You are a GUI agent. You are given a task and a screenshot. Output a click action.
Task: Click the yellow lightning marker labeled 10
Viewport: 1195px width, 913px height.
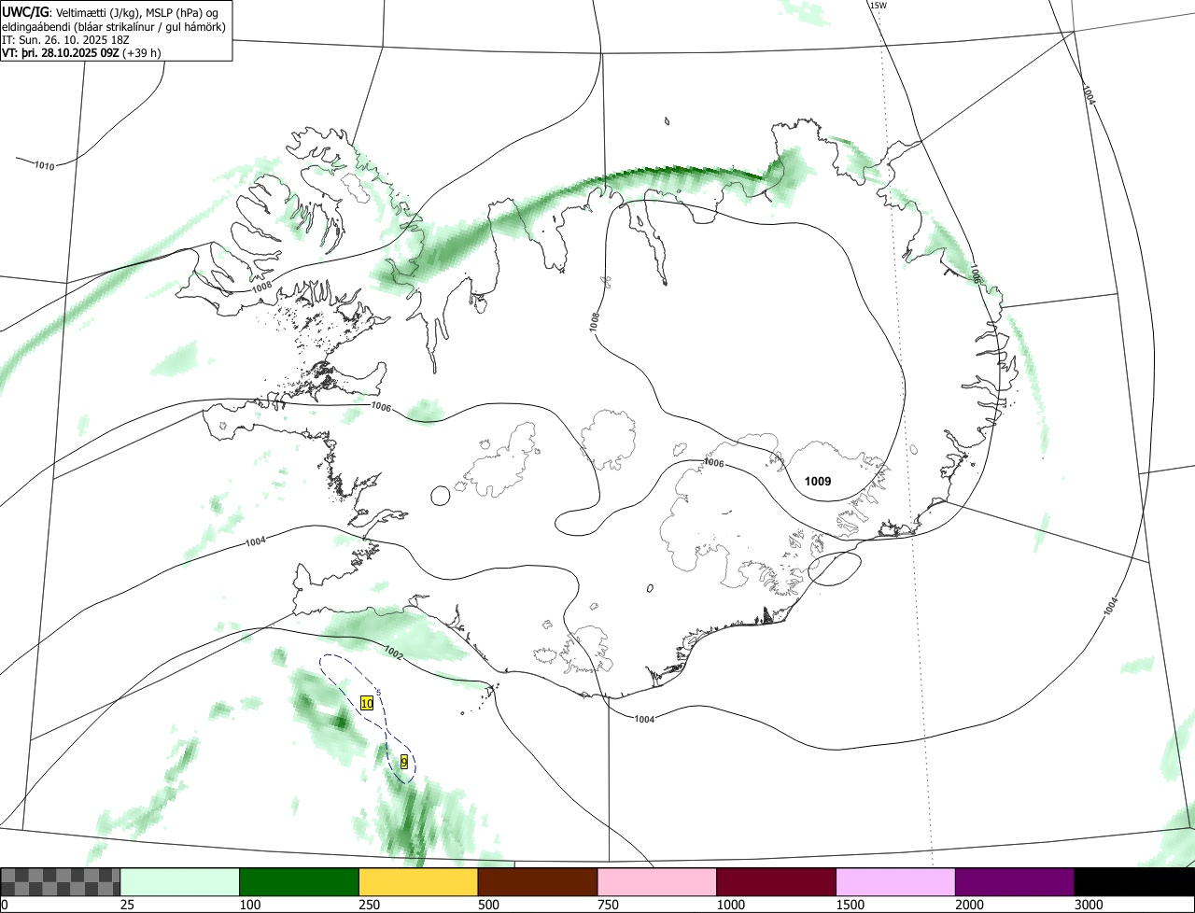click(x=367, y=702)
